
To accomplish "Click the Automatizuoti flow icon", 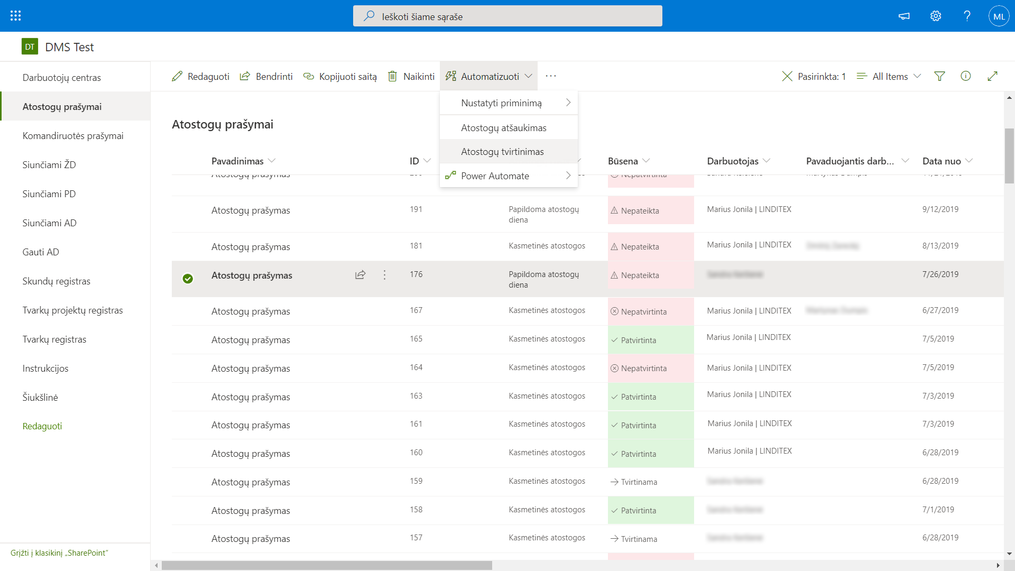I will coord(450,76).
